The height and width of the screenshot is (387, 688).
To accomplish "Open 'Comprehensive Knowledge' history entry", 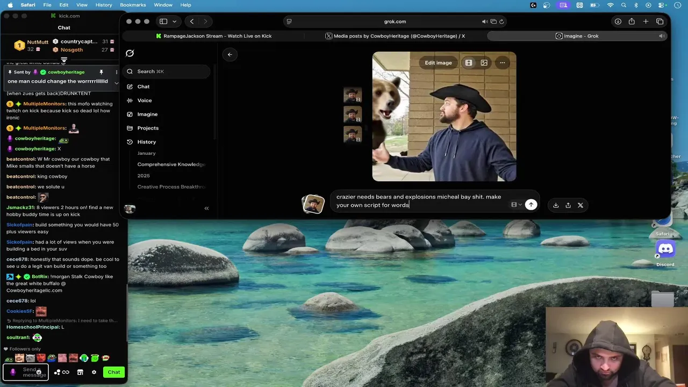I will pos(171,164).
